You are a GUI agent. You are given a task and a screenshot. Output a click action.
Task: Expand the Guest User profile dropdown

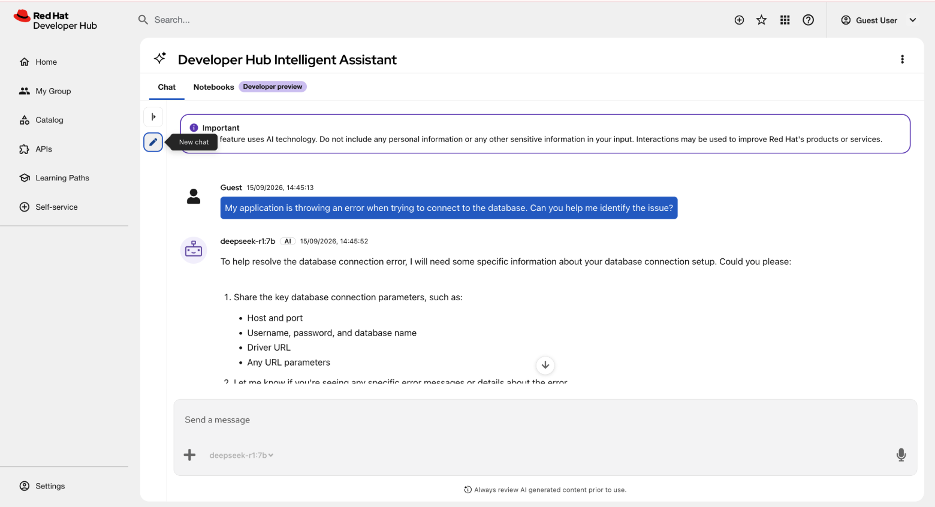click(x=879, y=20)
